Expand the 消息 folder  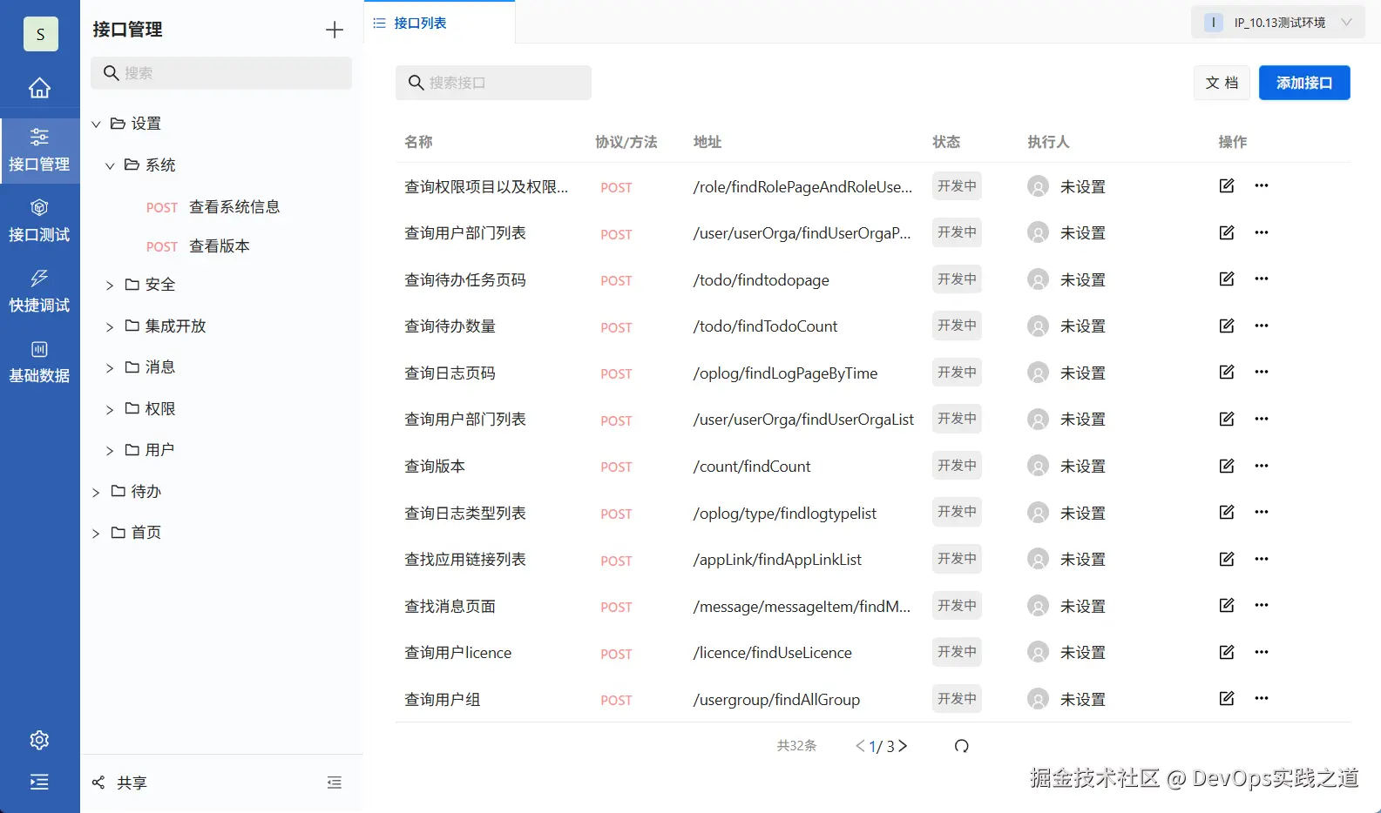[110, 368]
